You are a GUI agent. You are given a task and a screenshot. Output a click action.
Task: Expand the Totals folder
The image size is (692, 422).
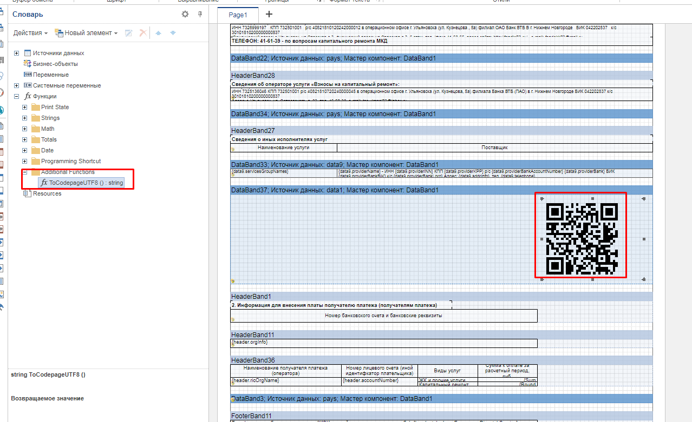click(x=24, y=139)
